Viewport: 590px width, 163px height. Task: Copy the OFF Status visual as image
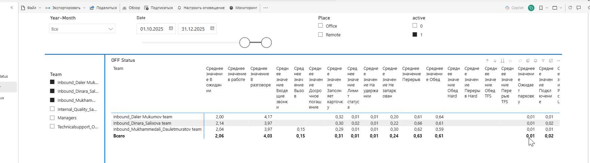coord(528,61)
